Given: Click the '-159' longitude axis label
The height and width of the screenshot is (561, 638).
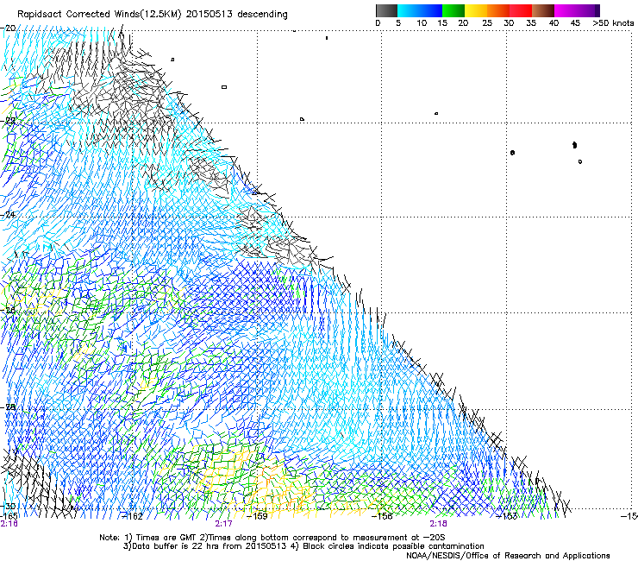Looking at the screenshot, I should point(258,516).
